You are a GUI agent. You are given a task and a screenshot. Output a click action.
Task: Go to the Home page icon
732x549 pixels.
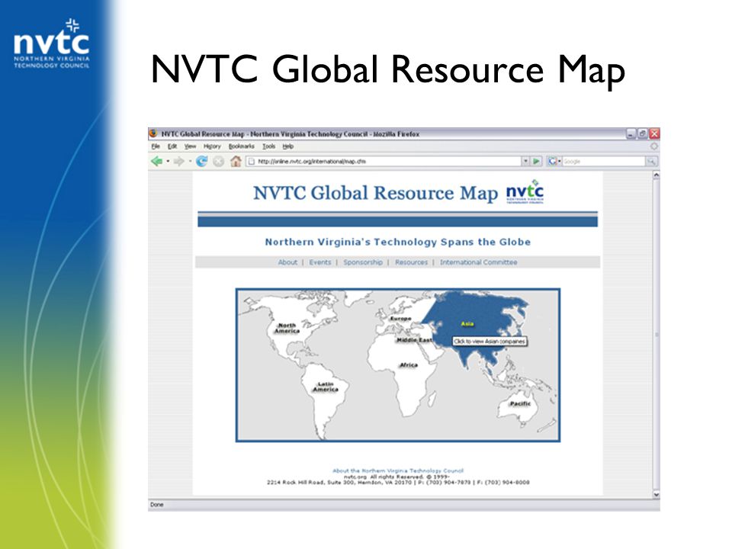tap(236, 162)
